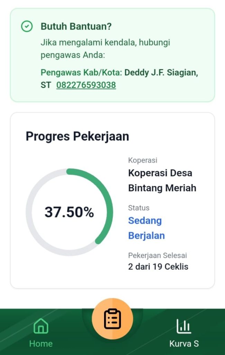Click supervisor name Deddy J.F. Siagian

tap(161, 73)
